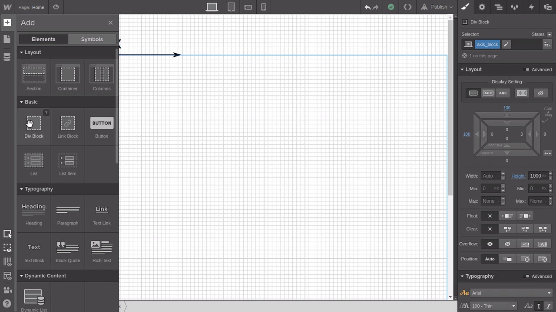Screen dimensions: 556x312
Task: Set display to block
Action: (x=473, y=93)
